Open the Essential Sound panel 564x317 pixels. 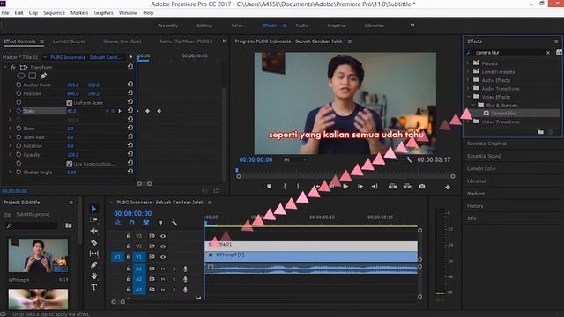[x=484, y=156]
